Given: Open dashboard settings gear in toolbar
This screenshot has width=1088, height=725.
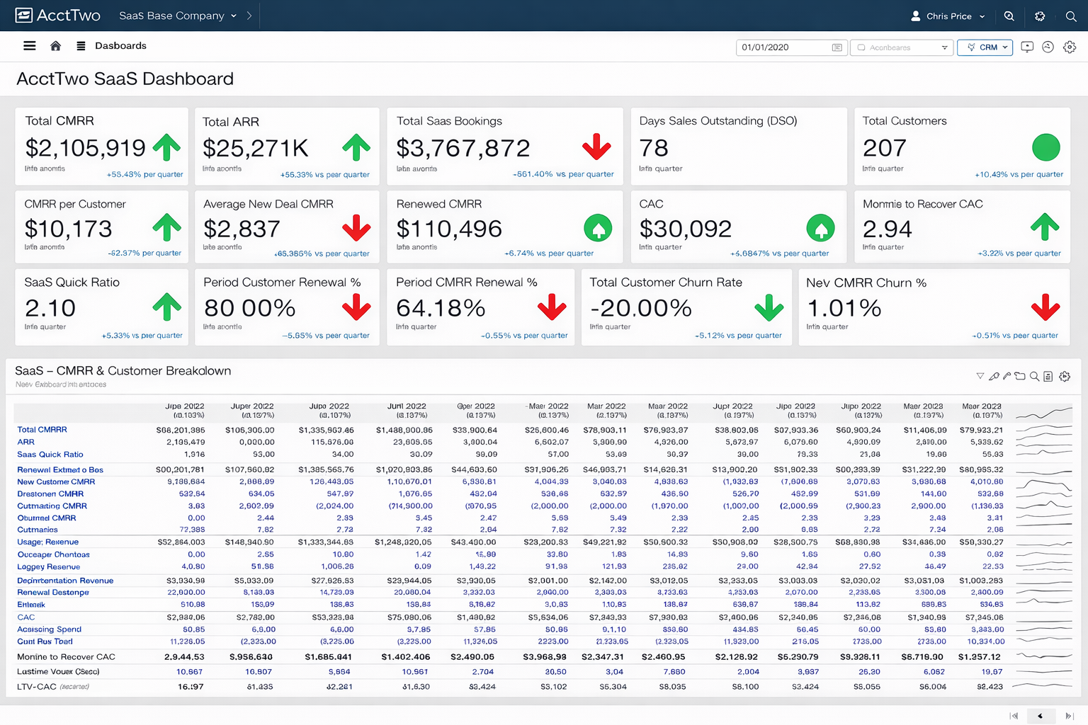Looking at the screenshot, I should click(x=1070, y=47).
